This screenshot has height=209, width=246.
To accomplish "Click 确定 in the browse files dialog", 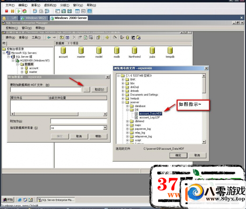I will point(178,155).
